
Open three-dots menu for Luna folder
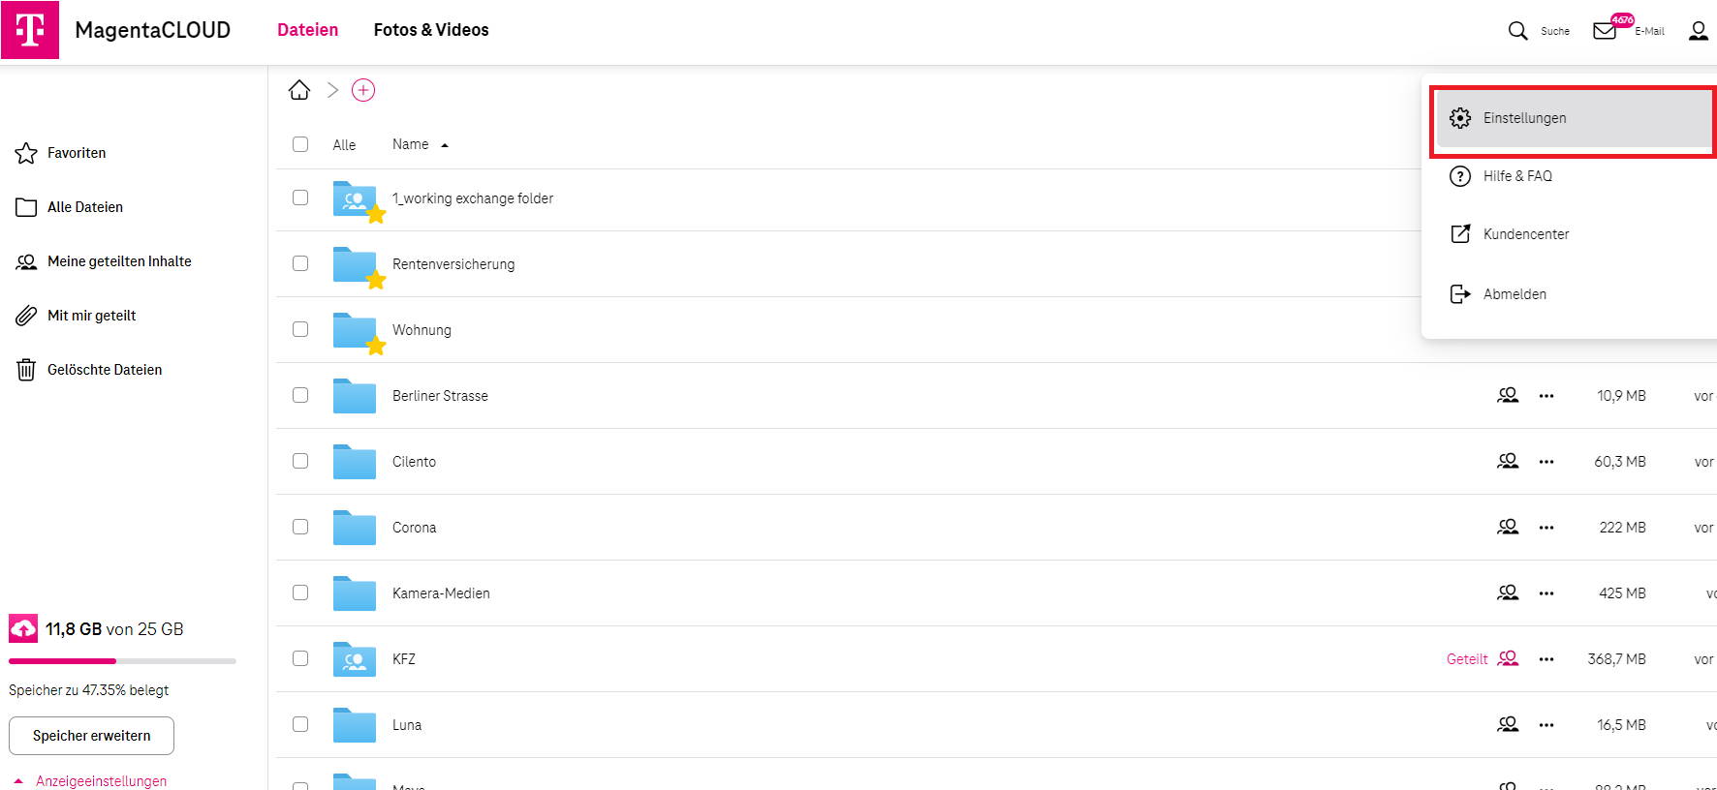[1546, 725]
